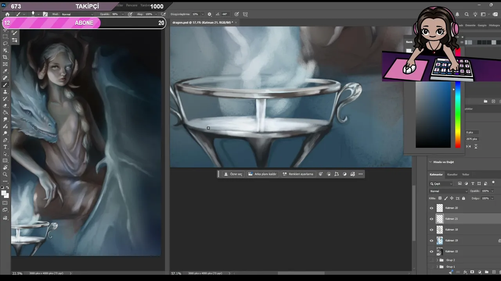The image size is (501, 281).
Task: Go to Home screen from options bar
Action: click(7, 14)
